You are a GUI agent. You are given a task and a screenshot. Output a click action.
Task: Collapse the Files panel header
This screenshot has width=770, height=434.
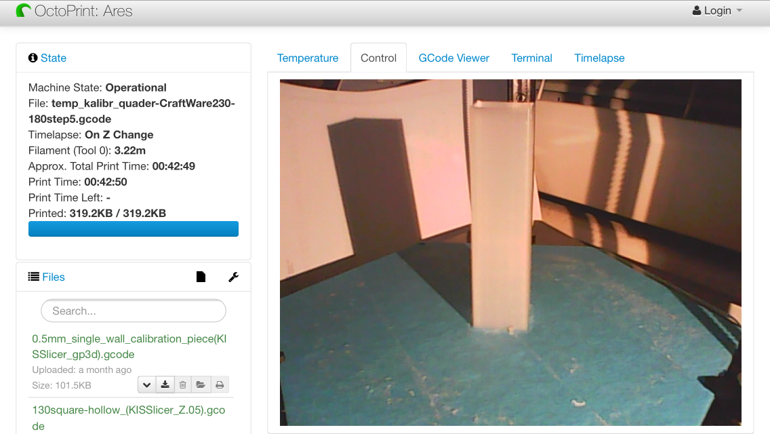53,277
